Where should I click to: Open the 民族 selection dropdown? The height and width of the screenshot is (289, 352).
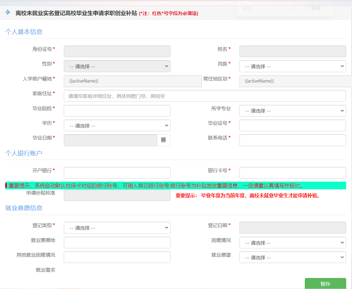point(293,66)
